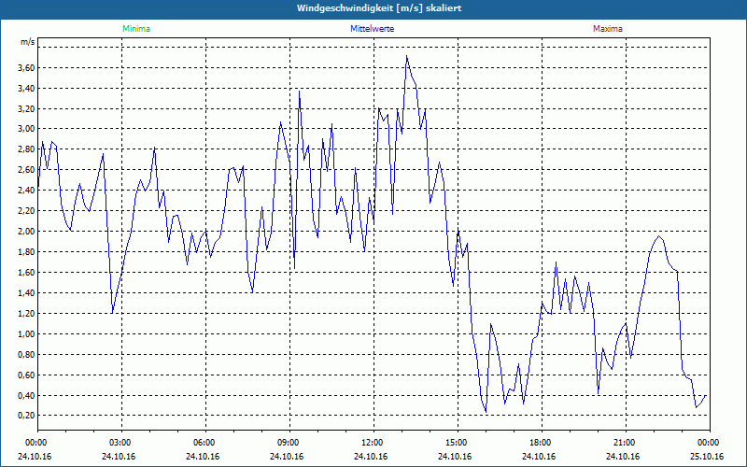The height and width of the screenshot is (467, 747).
Task: Click the '25.10.16' date label
Action: (707, 456)
